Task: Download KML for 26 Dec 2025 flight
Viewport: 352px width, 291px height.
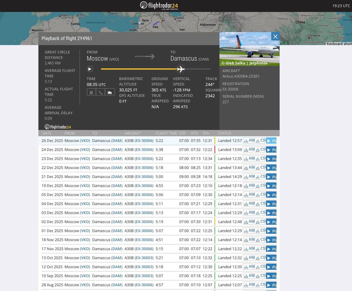Action: click(249, 141)
